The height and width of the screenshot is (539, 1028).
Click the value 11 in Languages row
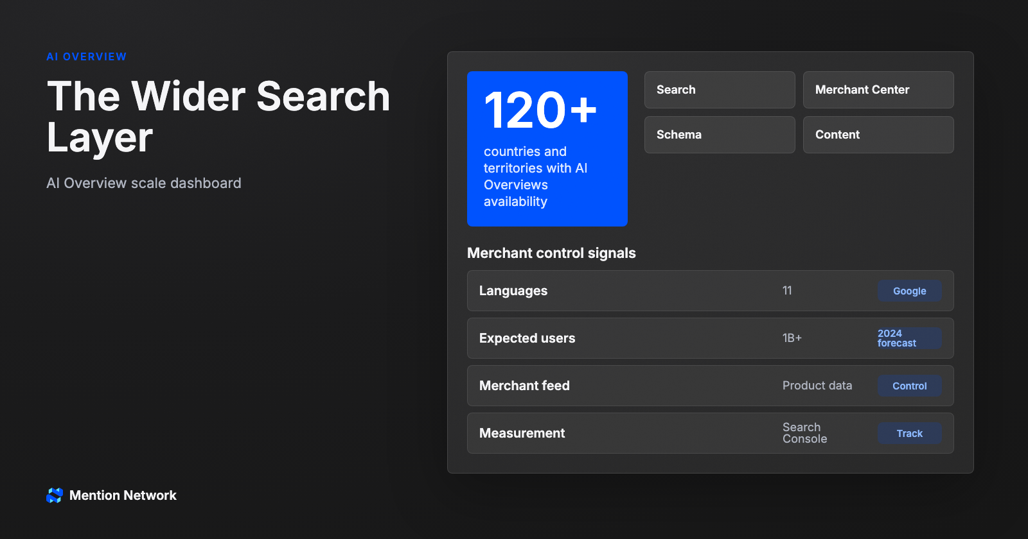click(x=787, y=291)
